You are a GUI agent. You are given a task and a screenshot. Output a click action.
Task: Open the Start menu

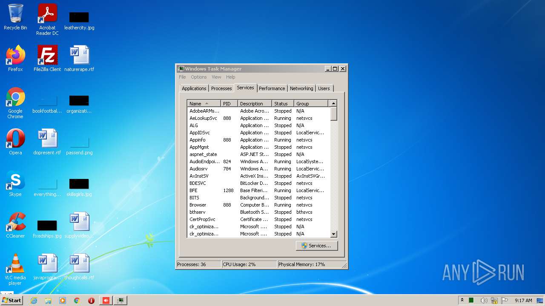[x=11, y=300]
